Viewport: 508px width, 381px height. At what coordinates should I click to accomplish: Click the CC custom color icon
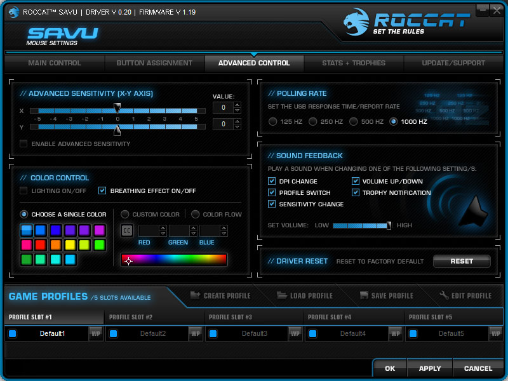point(127,231)
